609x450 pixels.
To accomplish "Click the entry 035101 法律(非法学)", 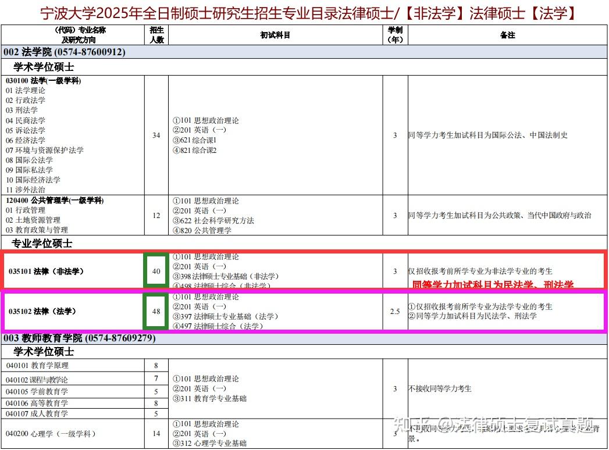I will point(46,272).
